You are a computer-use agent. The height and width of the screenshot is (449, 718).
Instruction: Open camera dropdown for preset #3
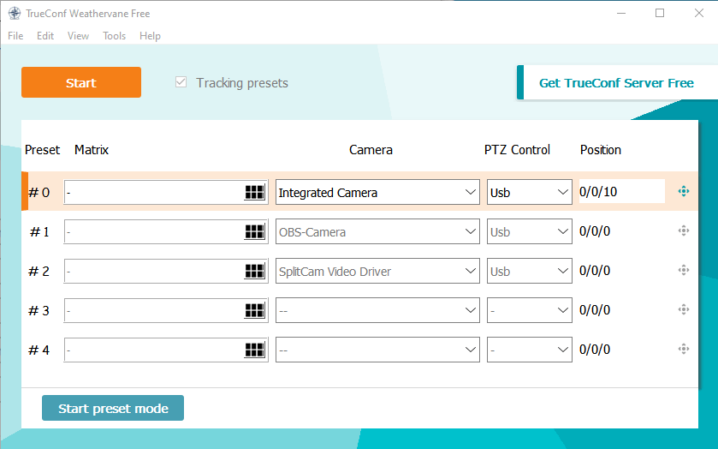(377, 310)
